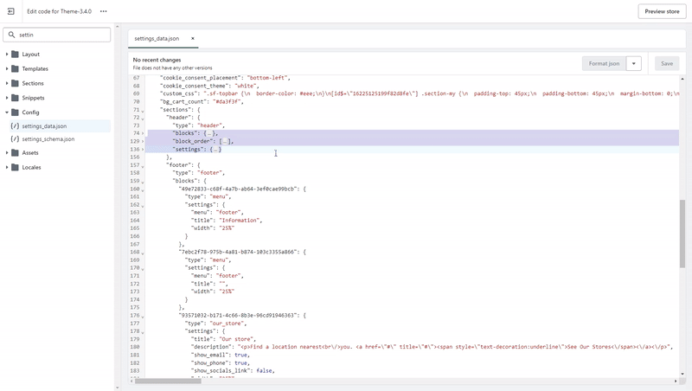Screen dimensions: 692x391
Task: Click "File does not have any other versions"
Action: [172, 68]
